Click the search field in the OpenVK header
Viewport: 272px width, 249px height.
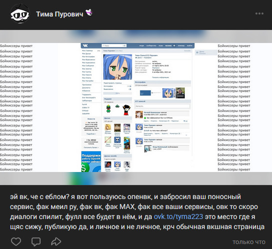coord(114,45)
